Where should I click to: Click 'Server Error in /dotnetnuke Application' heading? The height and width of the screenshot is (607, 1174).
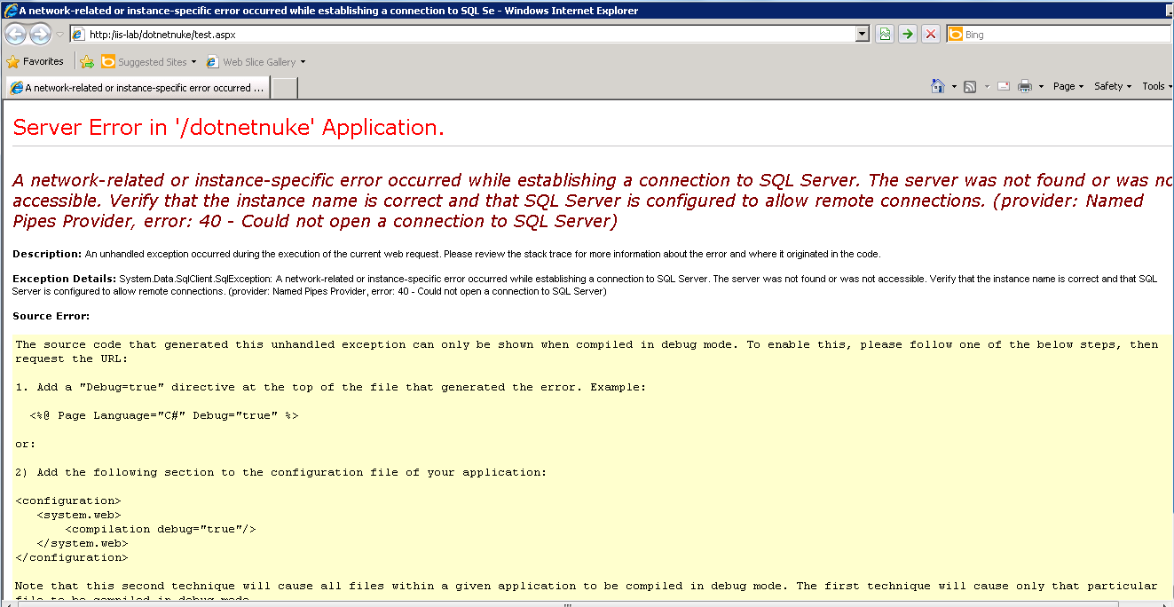tap(229, 128)
